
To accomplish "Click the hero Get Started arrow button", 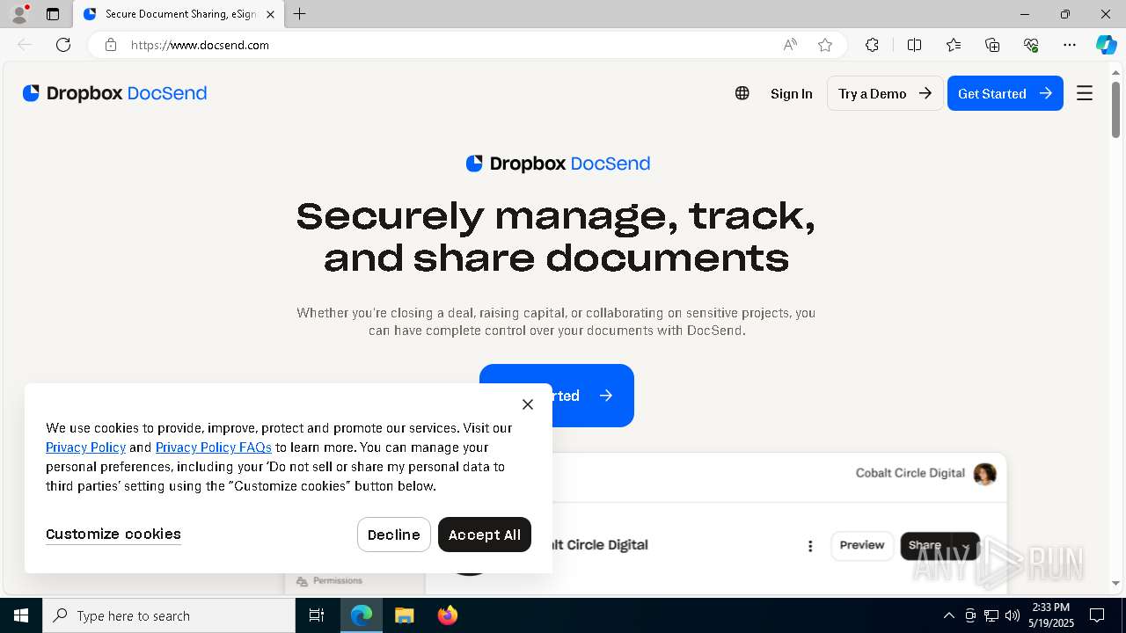I will (557, 396).
